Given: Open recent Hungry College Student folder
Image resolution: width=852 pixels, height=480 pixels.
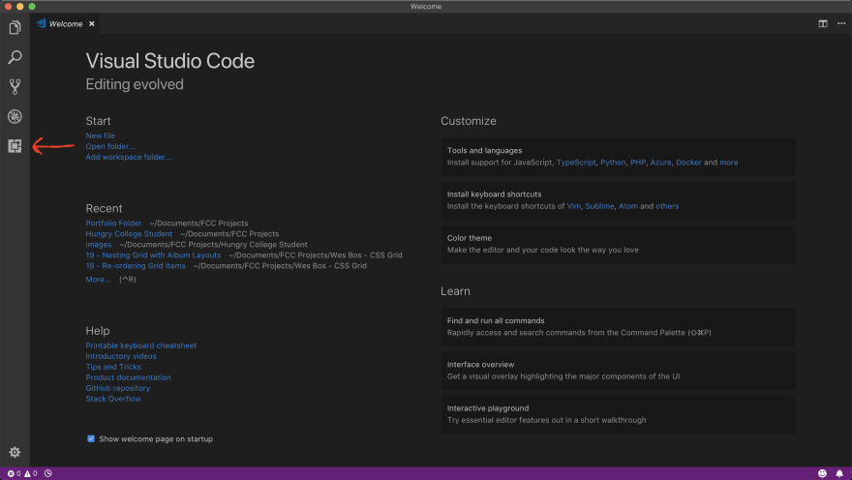Looking at the screenshot, I should tap(129, 234).
